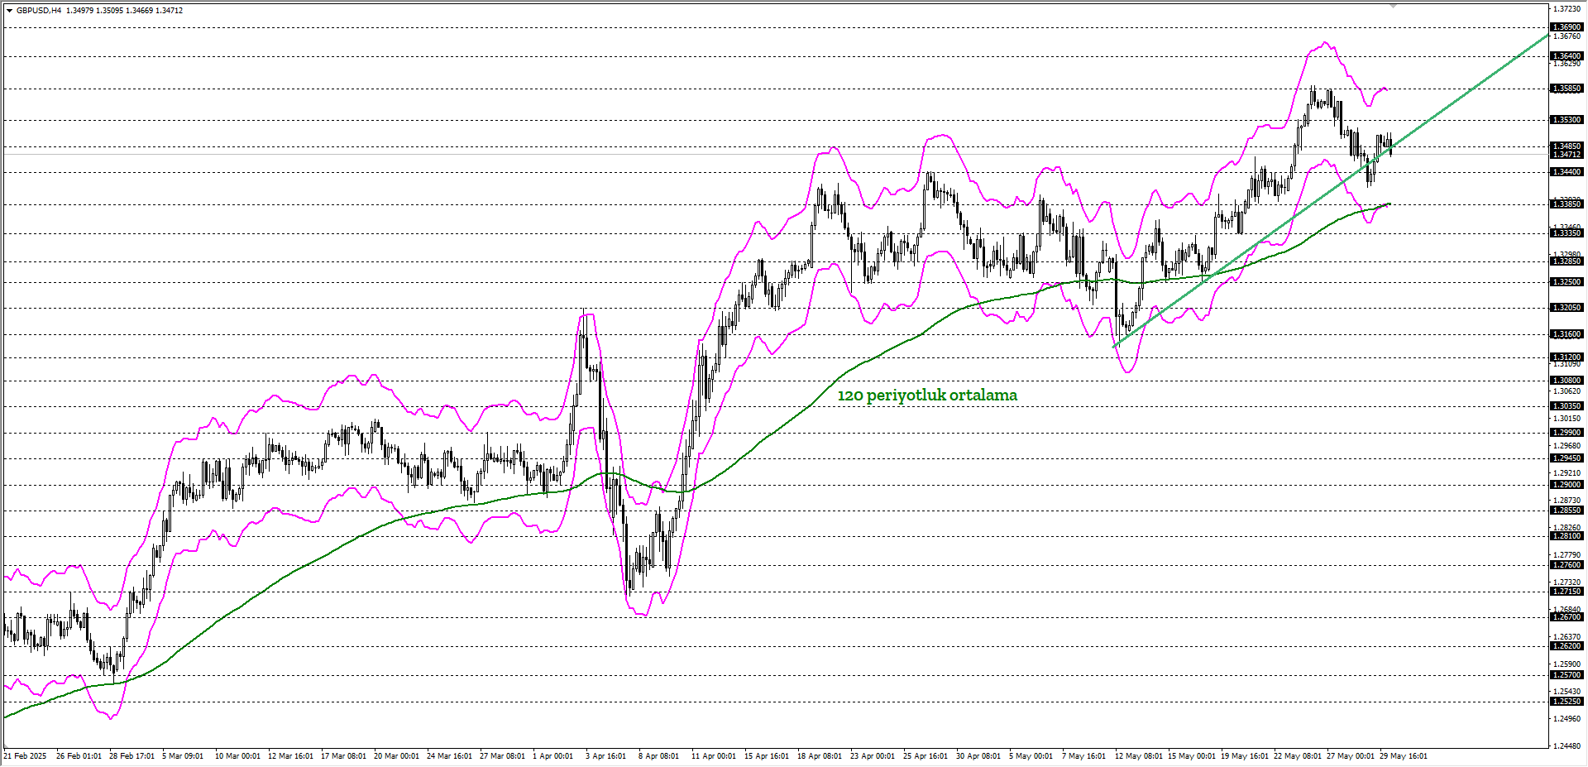Click the '25 Apr 16:01' time axis label
The width and height of the screenshot is (1588, 767).
tap(925, 756)
